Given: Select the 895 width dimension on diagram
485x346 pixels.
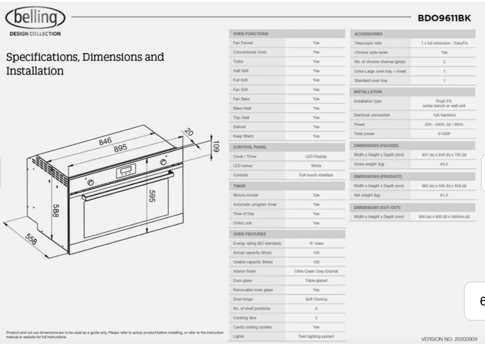Looking at the screenshot, I should (120, 148).
